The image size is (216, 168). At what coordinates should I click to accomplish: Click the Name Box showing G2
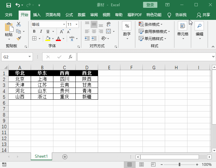[x=17, y=57]
